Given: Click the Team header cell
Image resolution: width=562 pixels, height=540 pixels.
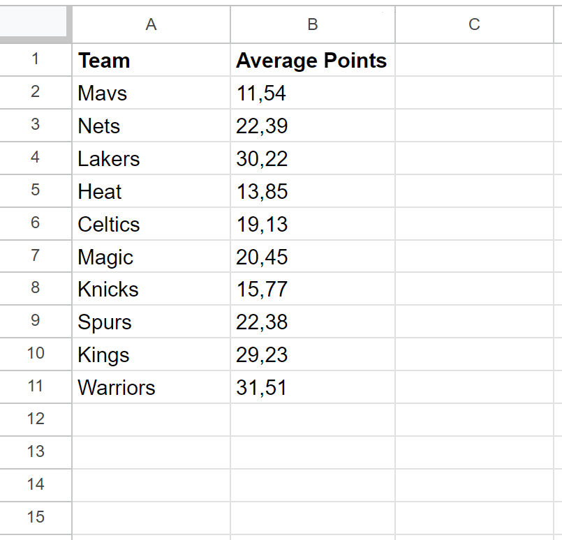Looking at the screenshot, I should tap(151, 61).
